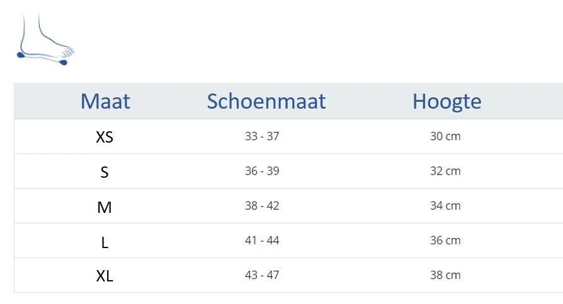Click shoe size range 33 - 37
Viewport: 563px width, 304px height.
(262, 136)
